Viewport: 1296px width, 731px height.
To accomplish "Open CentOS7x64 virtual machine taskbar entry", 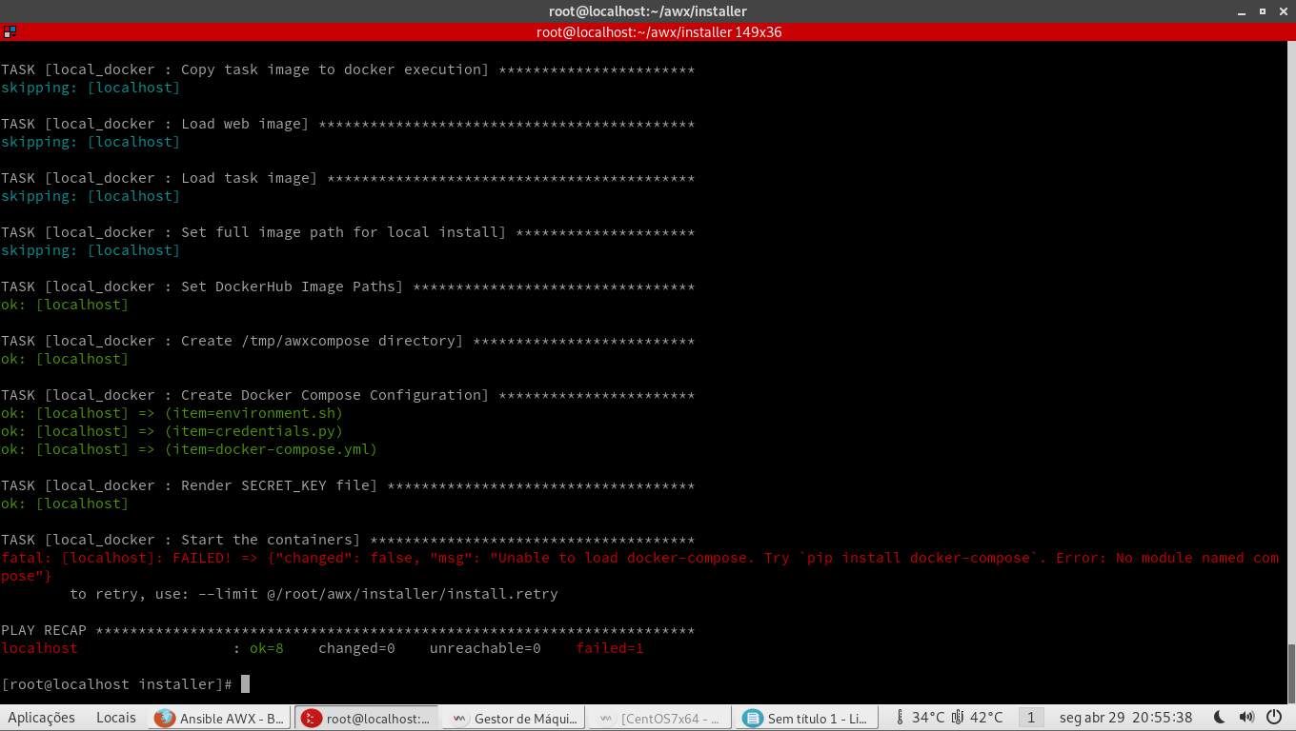I will click(x=661, y=719).
